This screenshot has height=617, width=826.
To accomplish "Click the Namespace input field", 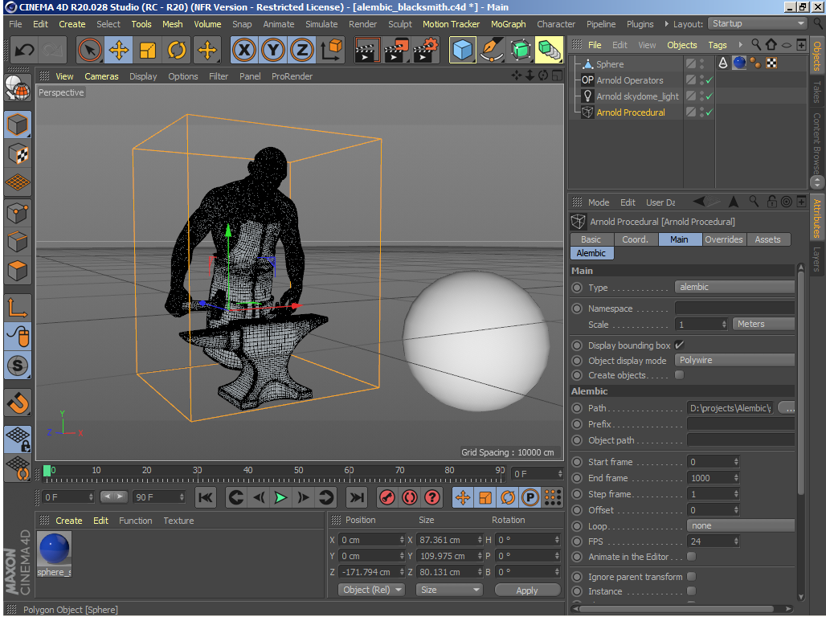I will pos(734,308).
